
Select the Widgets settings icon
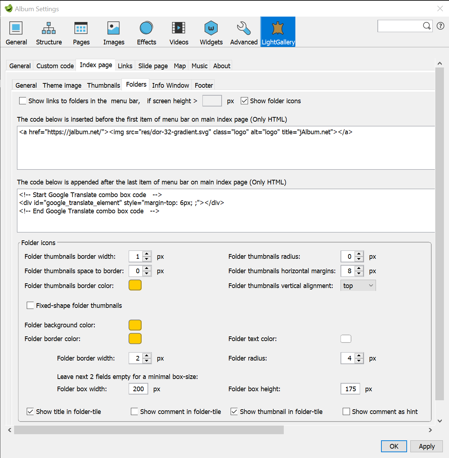tap(211, 32)
